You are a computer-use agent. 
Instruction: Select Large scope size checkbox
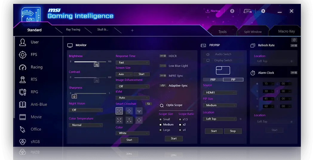click(160, 130)
